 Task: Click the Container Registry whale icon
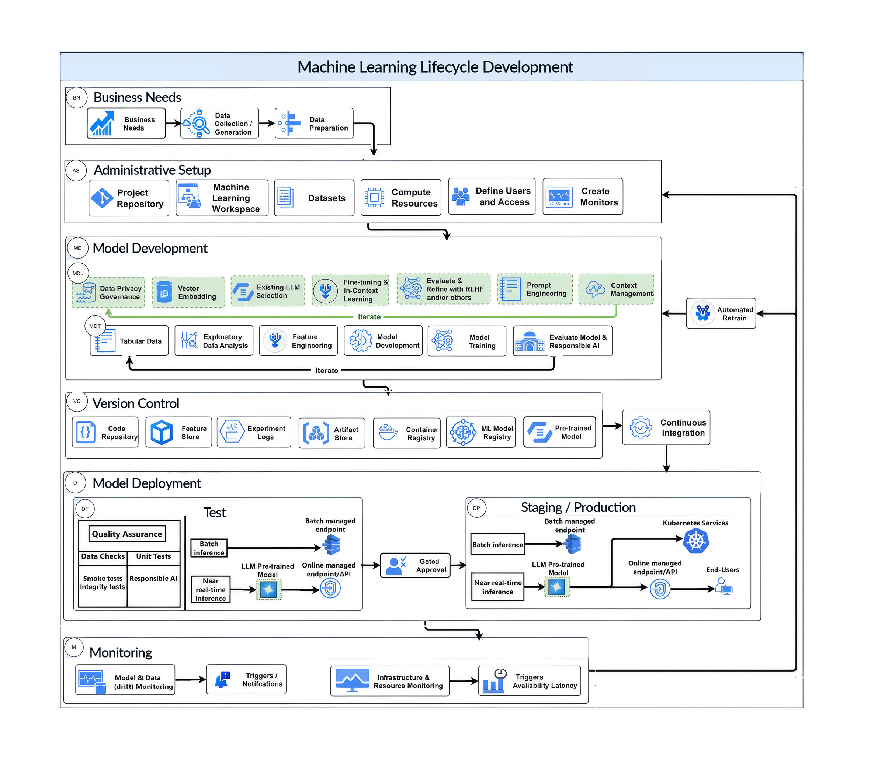pos(388,432)
